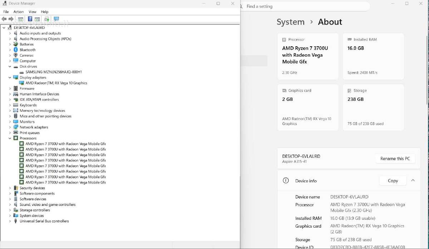Viewport: 429px width, 249px height.
Task: Select the Computer category row
Action: [x=28, y=61]
